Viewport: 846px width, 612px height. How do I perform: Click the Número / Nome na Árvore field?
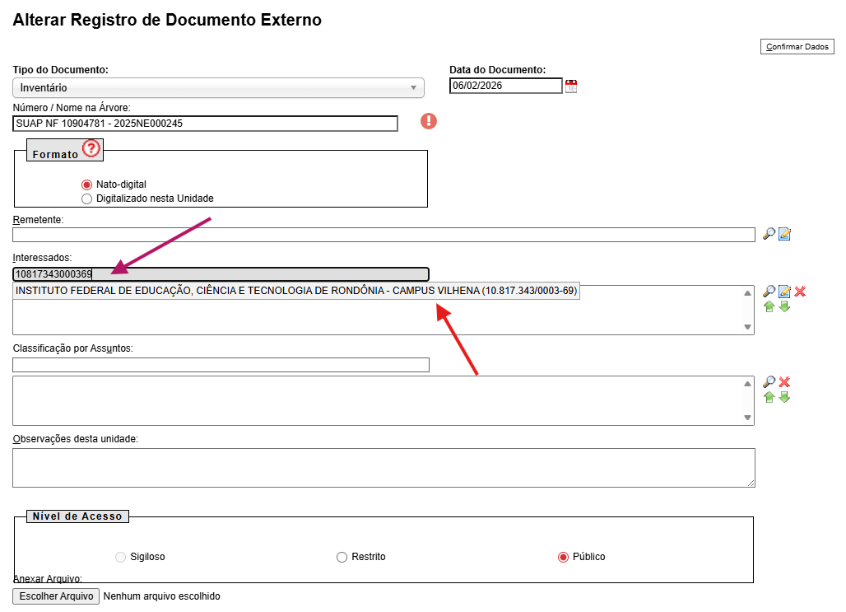coord(205,124)
